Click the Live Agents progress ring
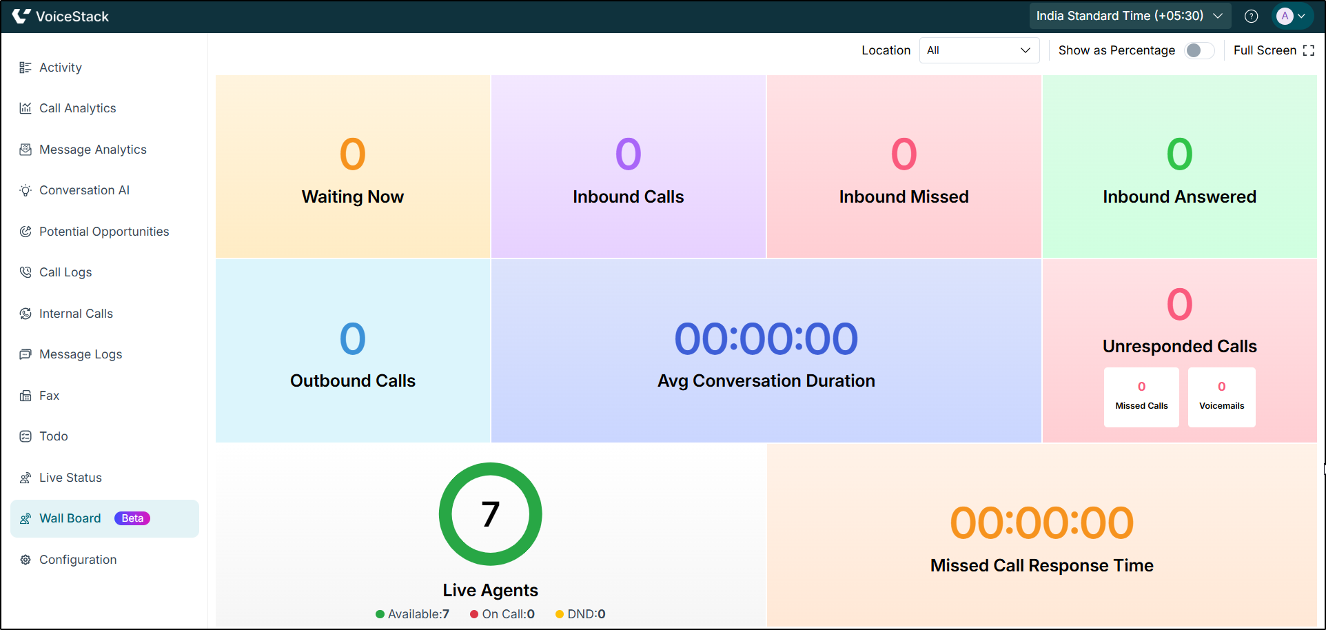 [490, 514]
